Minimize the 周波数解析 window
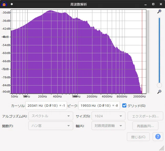This screenshot has height=151, width=165. 146,4
